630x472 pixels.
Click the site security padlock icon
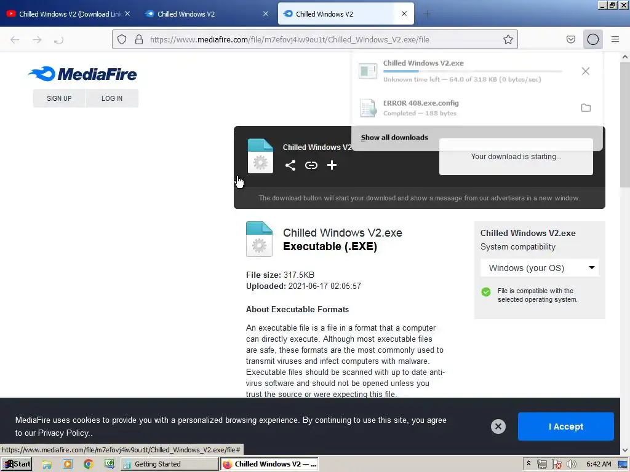(x=139, y=39)
